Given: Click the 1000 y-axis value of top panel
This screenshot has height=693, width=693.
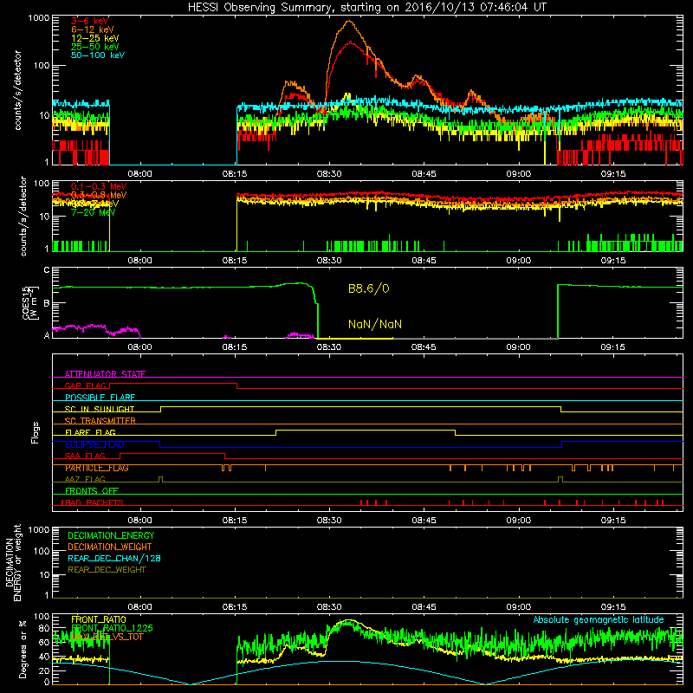Looking at the screenshot, I should point(39,18).
